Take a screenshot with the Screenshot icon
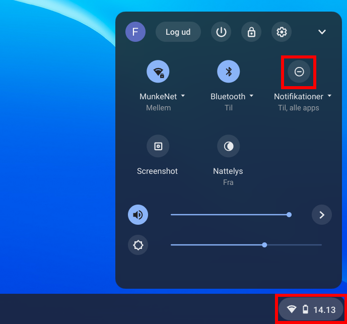 (x=158, y=146)
